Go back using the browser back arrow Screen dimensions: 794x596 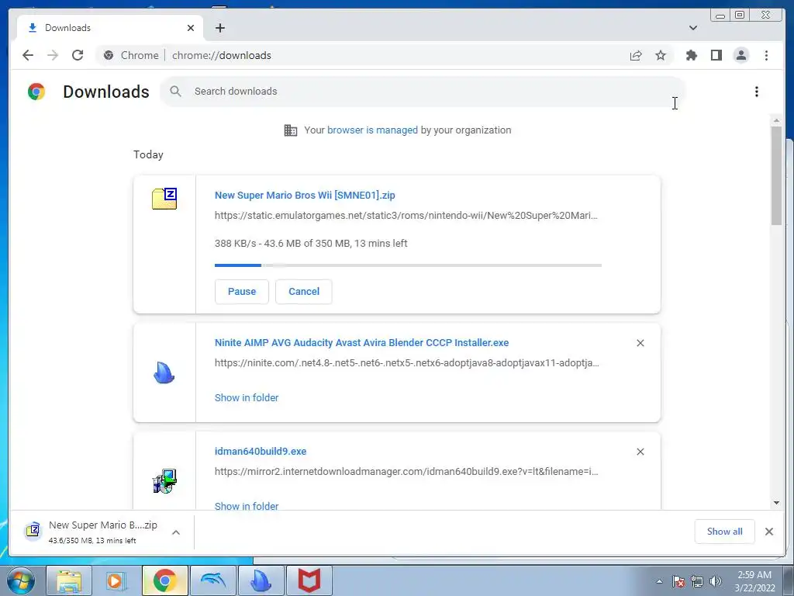[28, 55]
